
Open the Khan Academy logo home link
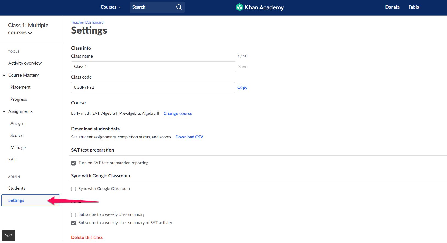click(260, 7)
